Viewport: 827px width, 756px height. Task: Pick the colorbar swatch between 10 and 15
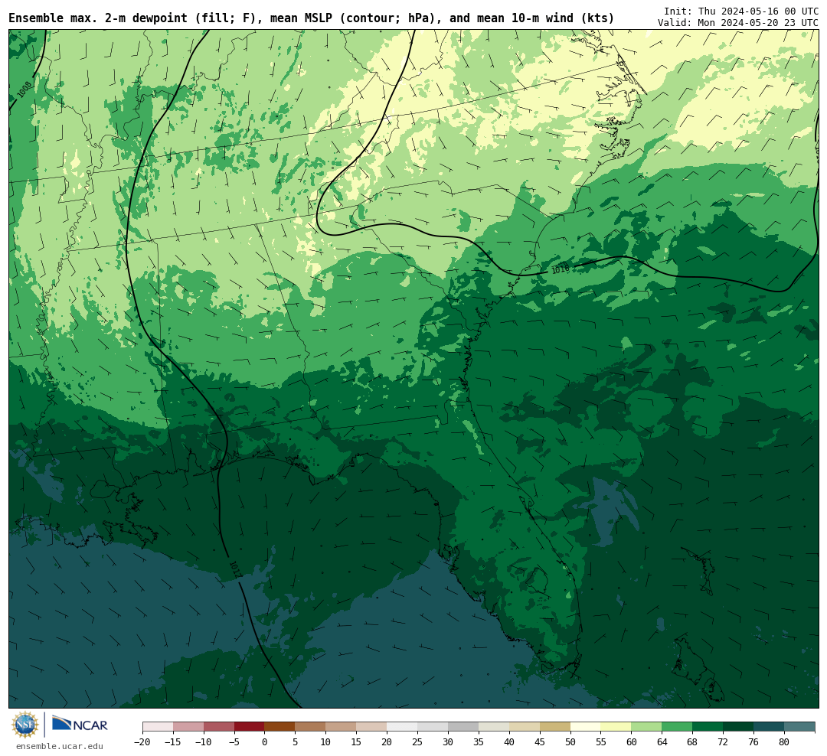point(342,727)
